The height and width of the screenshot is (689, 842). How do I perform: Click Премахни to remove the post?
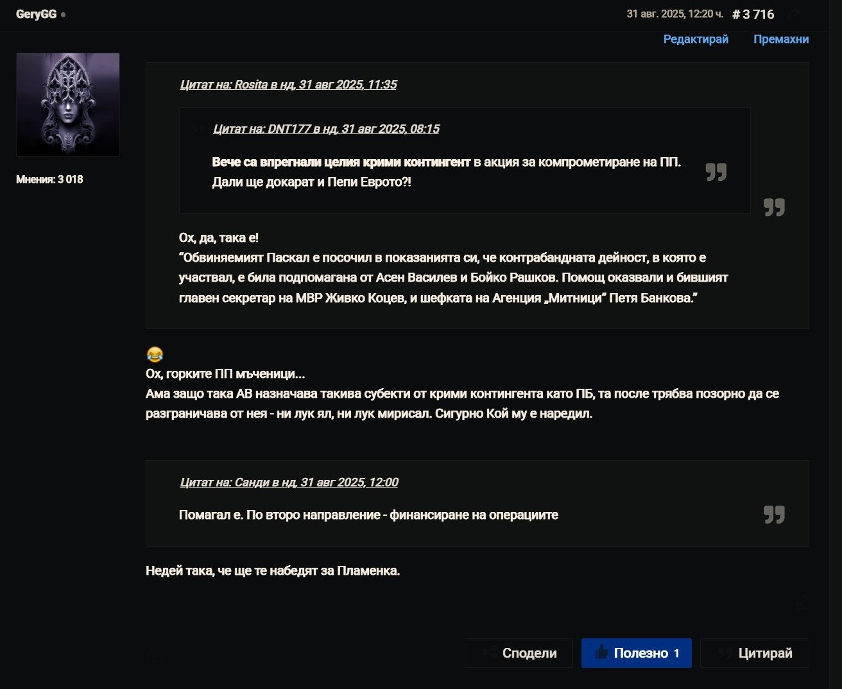(x=781, y=39)
